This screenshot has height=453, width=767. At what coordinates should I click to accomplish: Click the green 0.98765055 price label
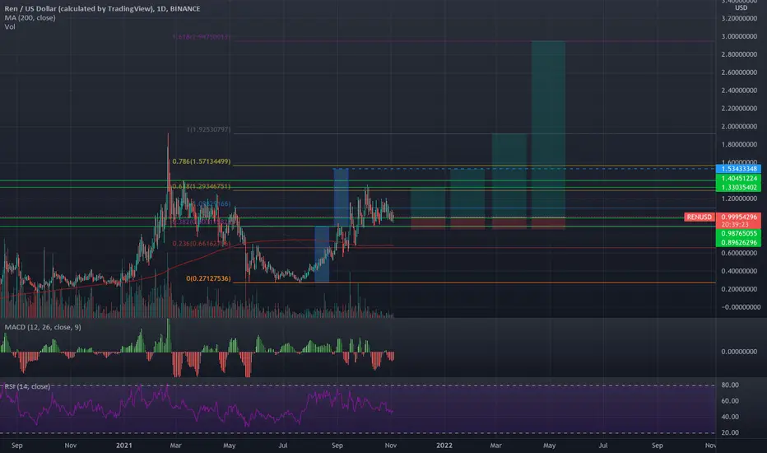click(x=738, y=234)
